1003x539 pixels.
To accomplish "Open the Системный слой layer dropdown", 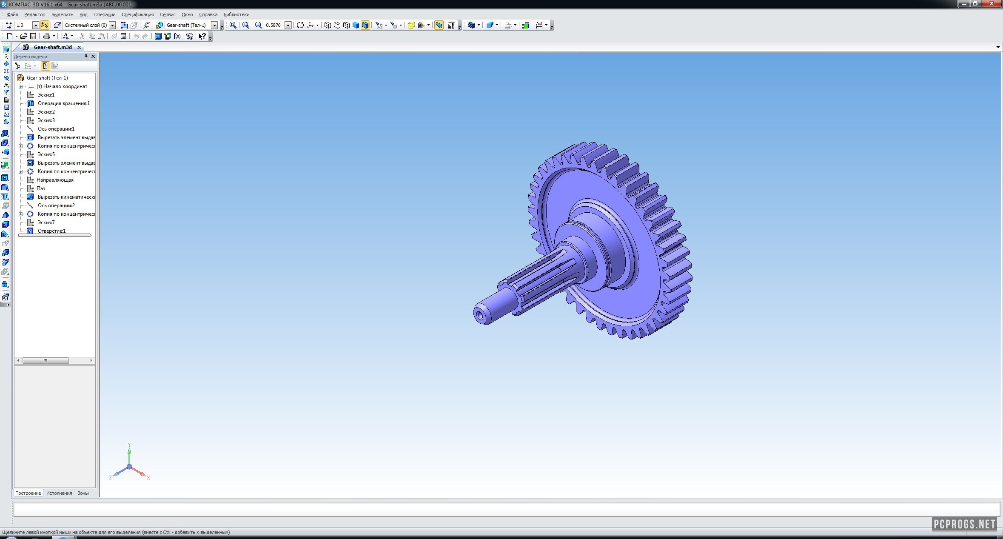I will [x=112, y=25].
